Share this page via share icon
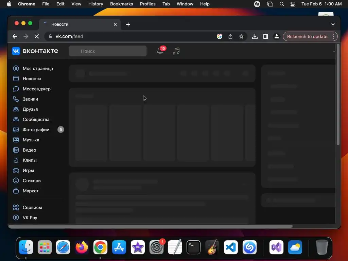 pos(230,36)
